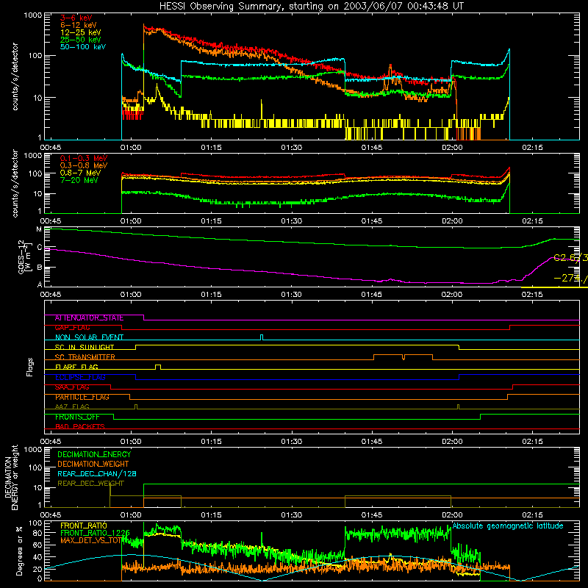The image size is (588, 588).
Task: Click the SC_TRANSMITTER raised segment
Action: 403,356
